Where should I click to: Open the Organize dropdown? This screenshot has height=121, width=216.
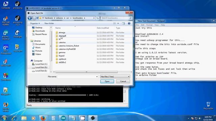pyautogui.click(x=35, y=24)
